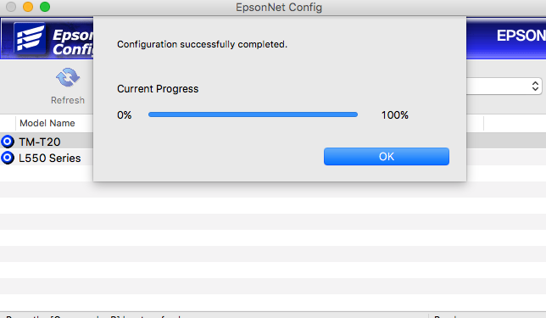Select the L550 Series printer row
Image resolution: width=546 pixels, height=318 pixels.
tap(273, 158)
